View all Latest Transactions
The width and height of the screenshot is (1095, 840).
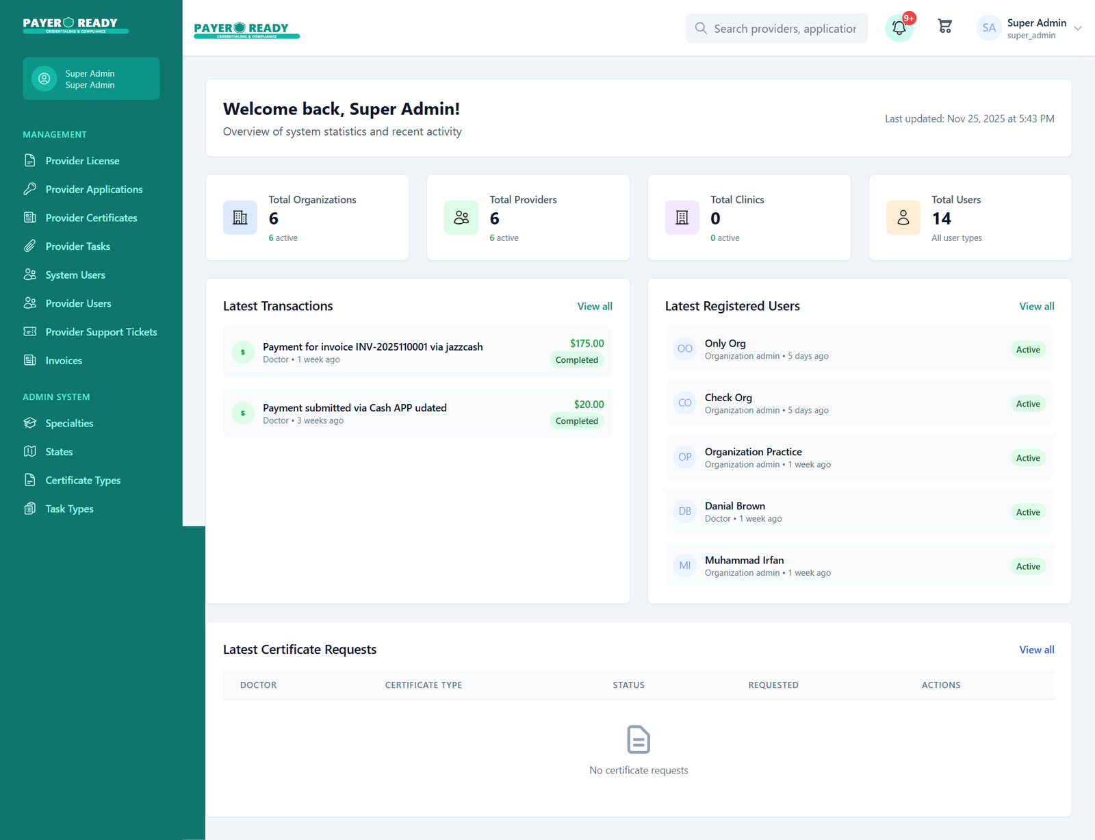point(594,307)
